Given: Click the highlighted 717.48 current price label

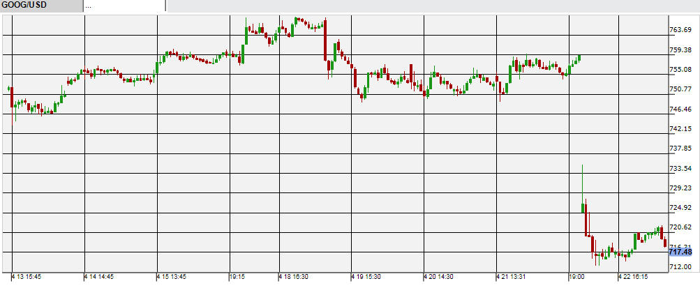Looking at the screenshot, I should (x=680, y=252).
